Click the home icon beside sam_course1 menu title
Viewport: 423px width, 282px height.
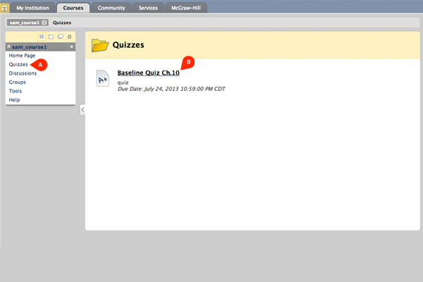[8, 47]
